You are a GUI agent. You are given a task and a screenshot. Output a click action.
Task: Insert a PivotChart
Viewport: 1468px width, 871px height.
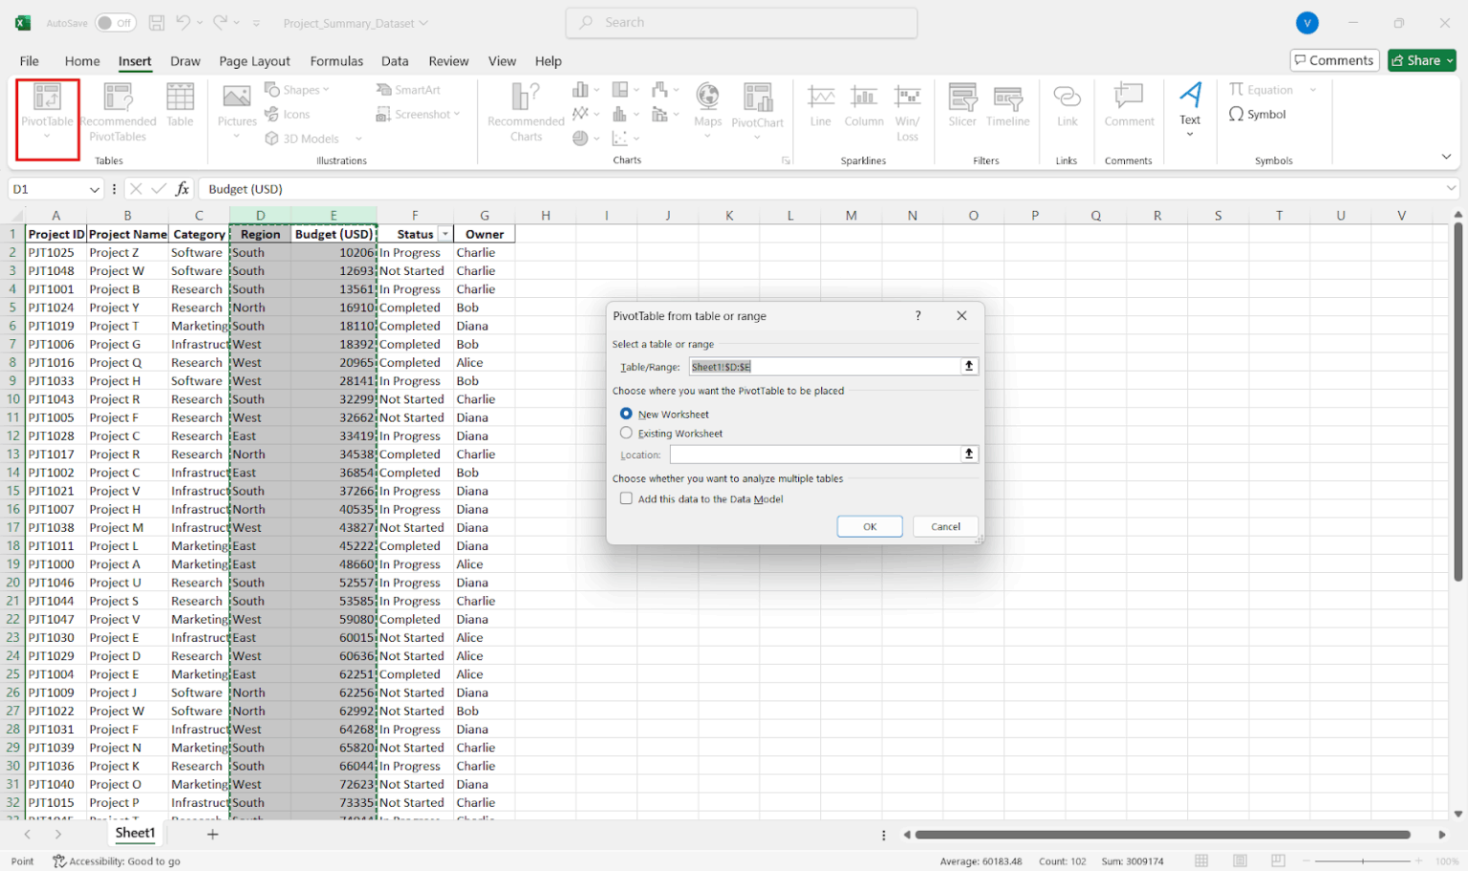[x=758, y=107]
